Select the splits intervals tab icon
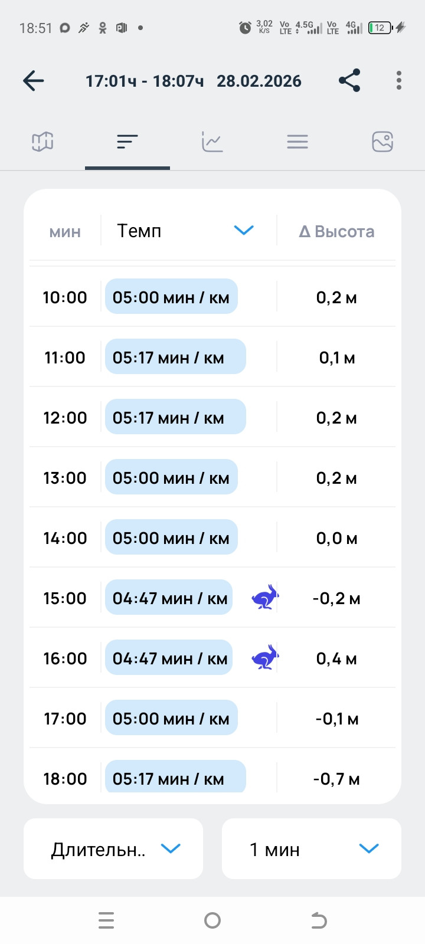 127,142
